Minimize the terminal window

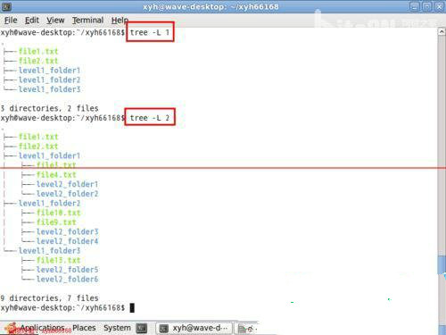414,6
